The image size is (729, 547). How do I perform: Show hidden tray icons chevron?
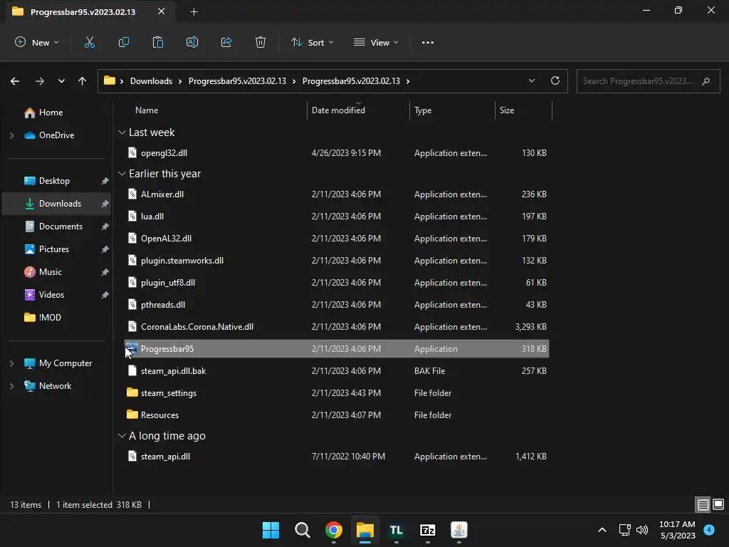[602, 530]
